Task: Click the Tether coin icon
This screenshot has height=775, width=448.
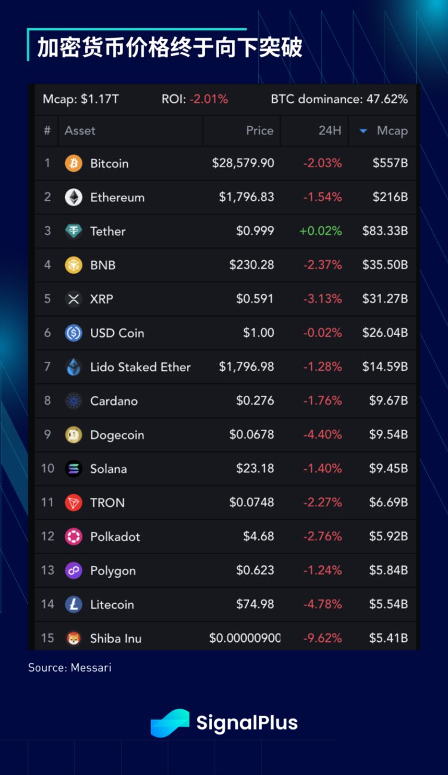Action: click(x=73, y=232)
